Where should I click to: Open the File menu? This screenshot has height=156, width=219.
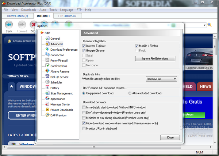coord(6,10)
